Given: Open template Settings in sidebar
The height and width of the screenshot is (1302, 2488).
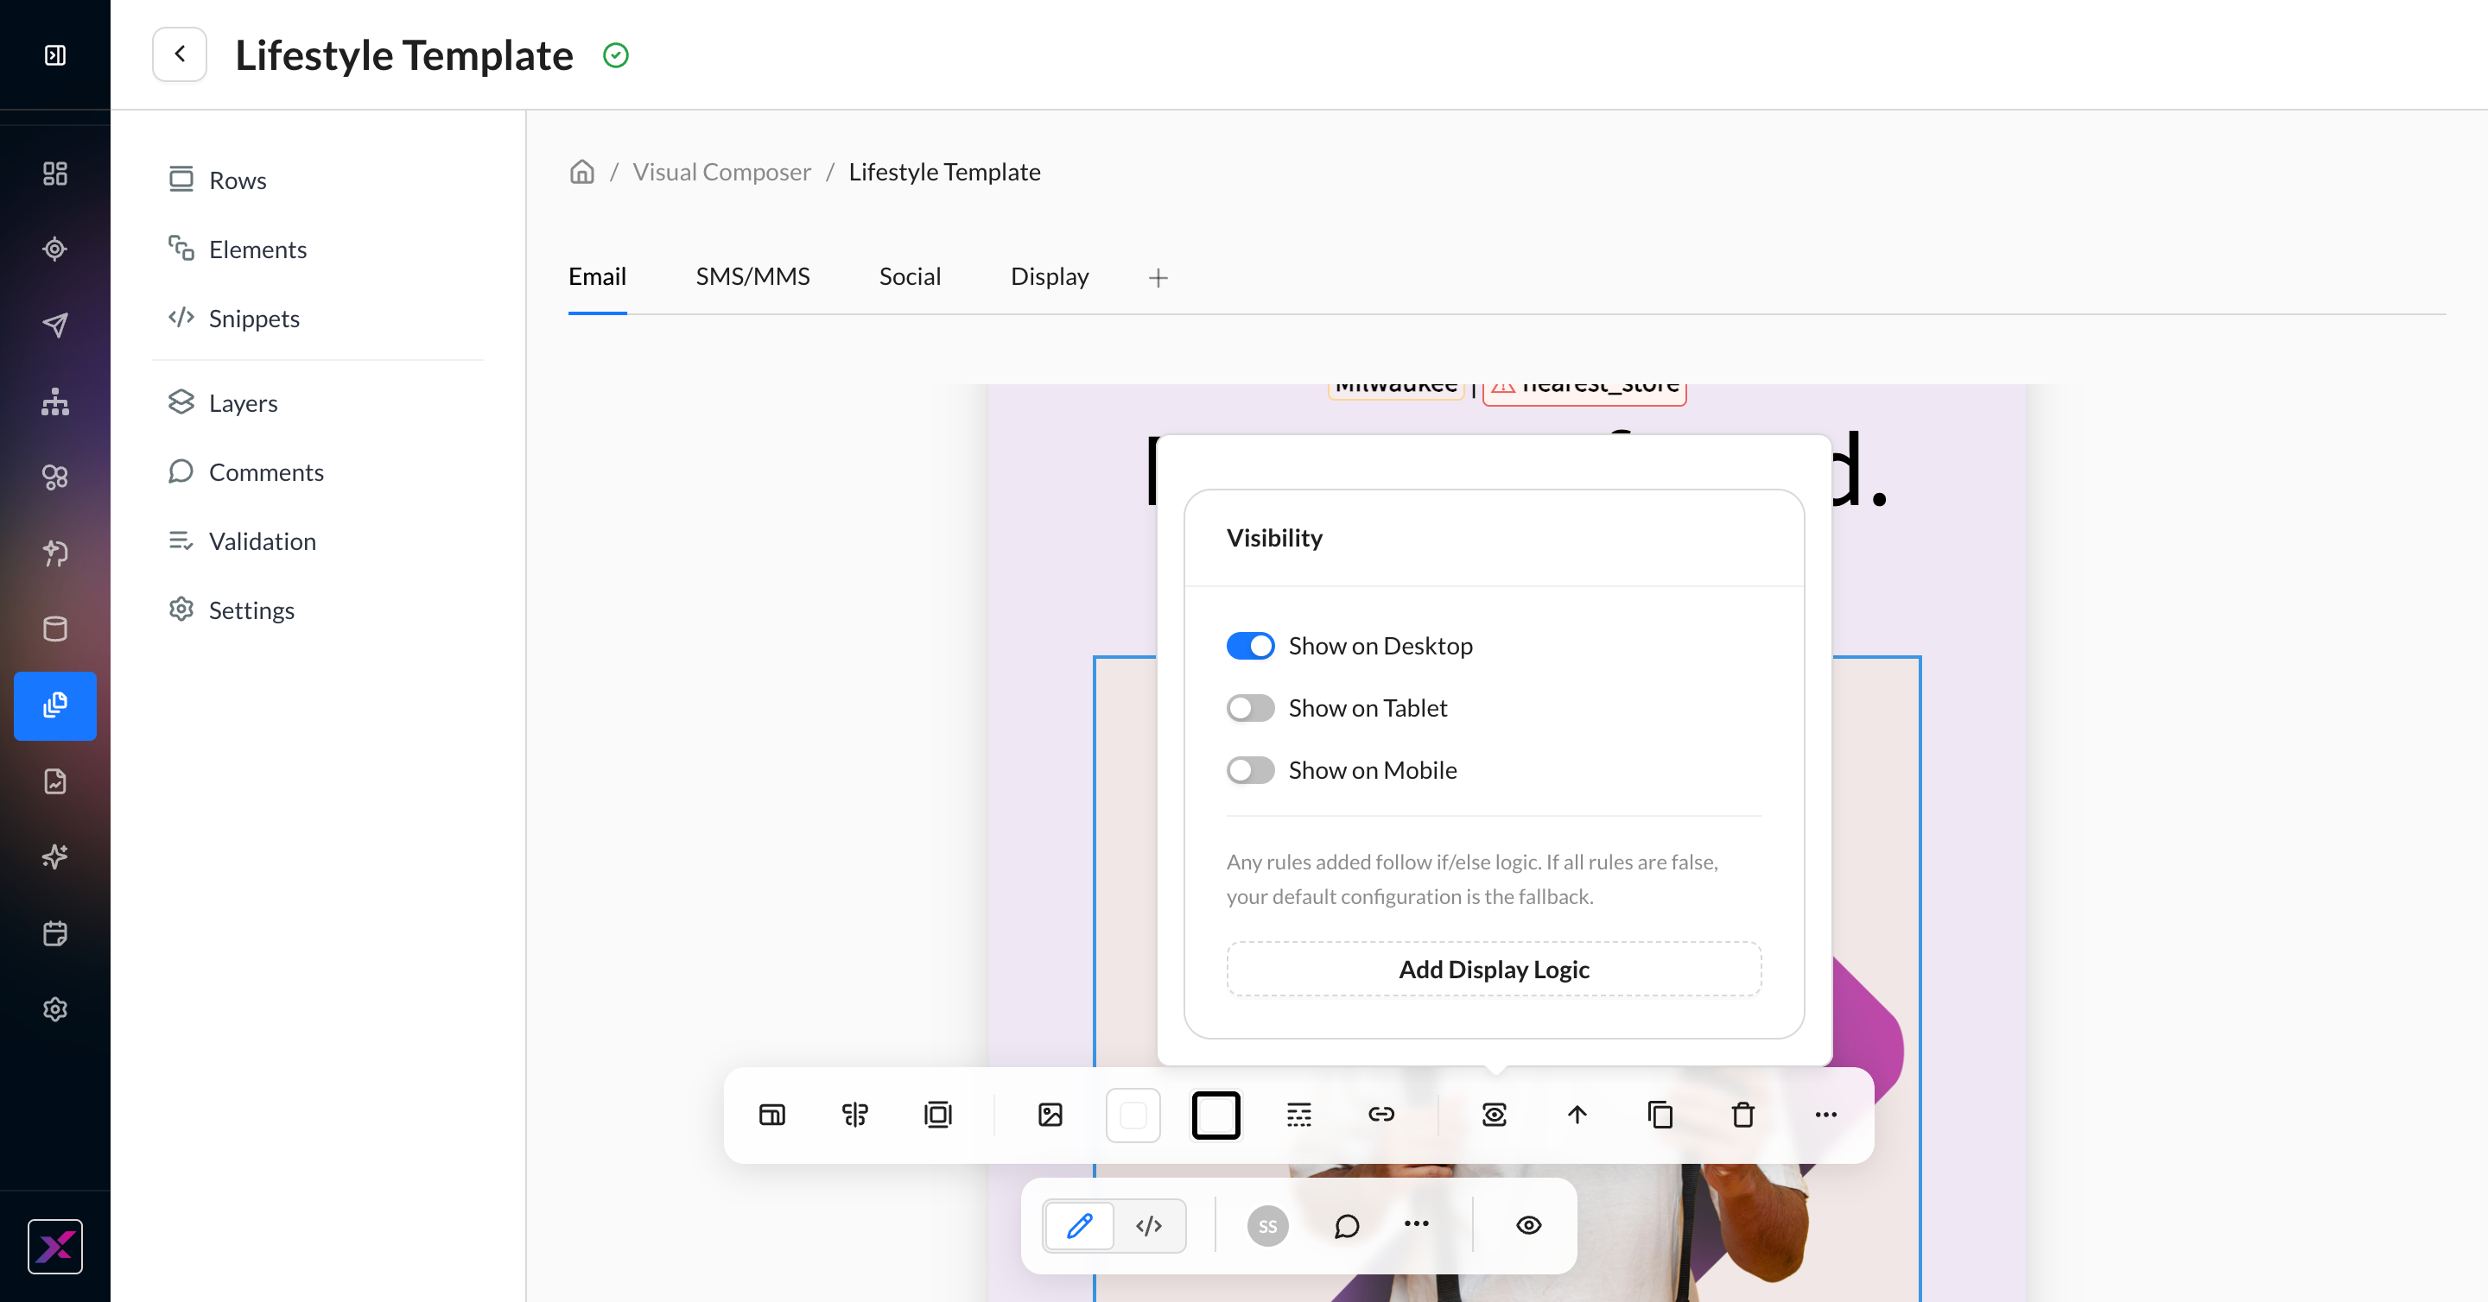Looking at the screenshot, I should [232, 610].
